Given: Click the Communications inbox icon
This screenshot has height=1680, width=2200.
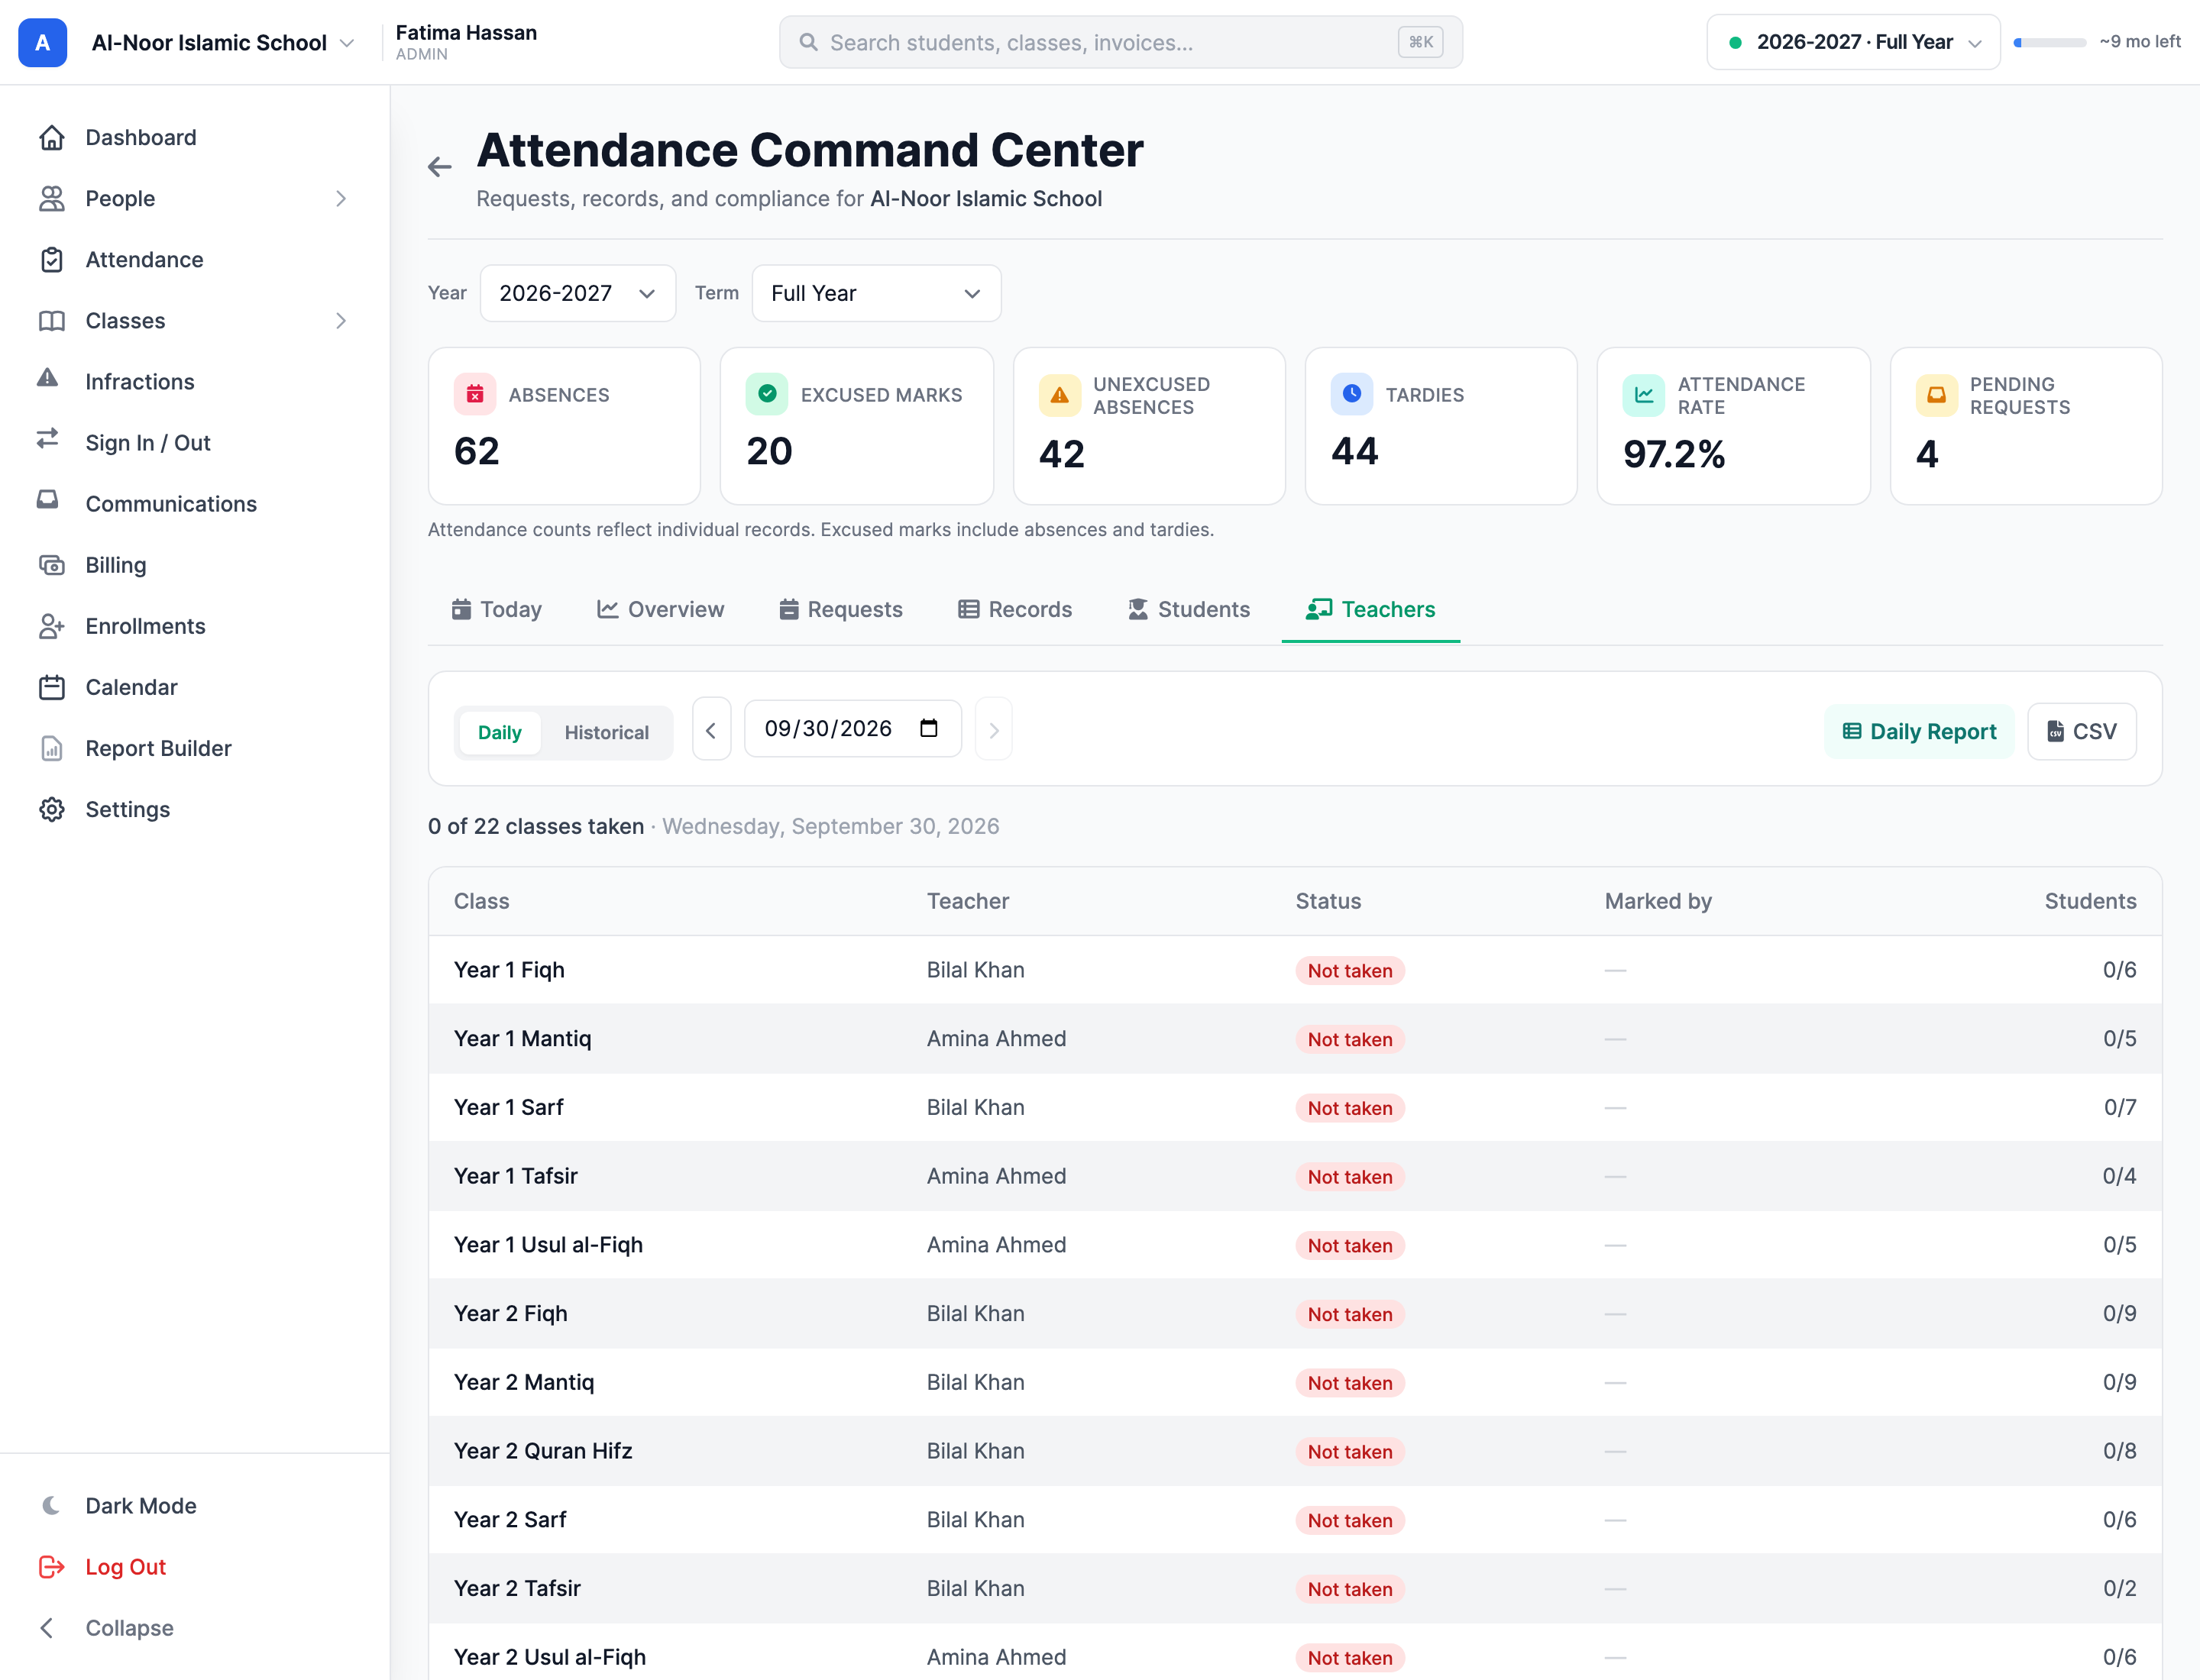Looking at the screenshot, I should (x=48, y=500).
